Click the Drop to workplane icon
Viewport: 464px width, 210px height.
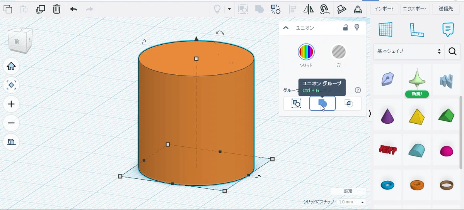click(358, 9)
